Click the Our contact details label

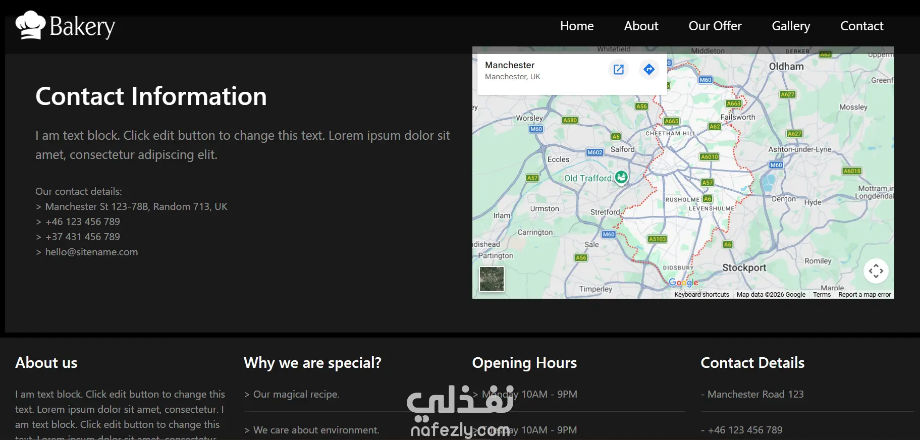tap(79, 191)
